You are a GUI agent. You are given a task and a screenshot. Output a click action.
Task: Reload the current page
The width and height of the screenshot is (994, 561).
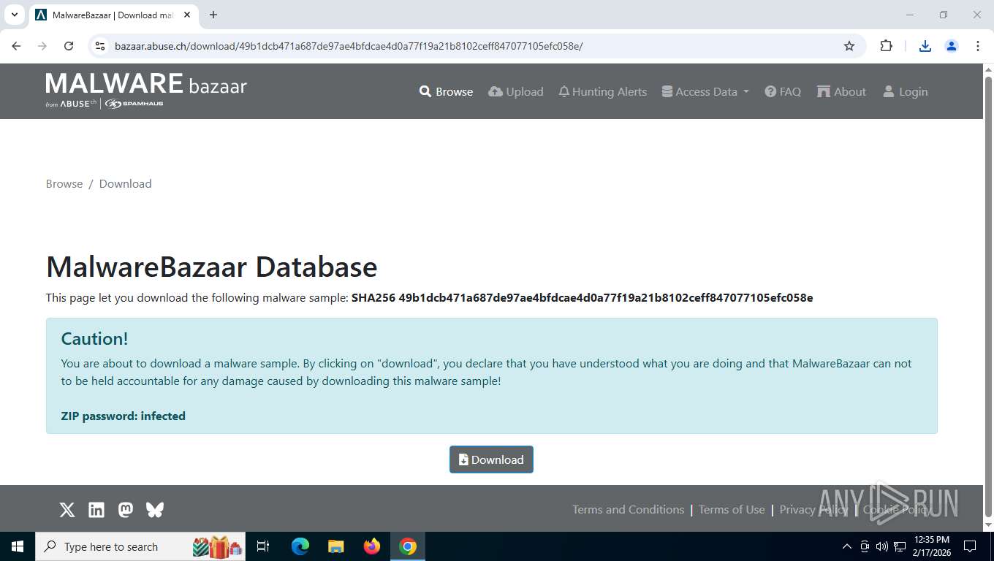pyautogui.click(x=69, y=46)
